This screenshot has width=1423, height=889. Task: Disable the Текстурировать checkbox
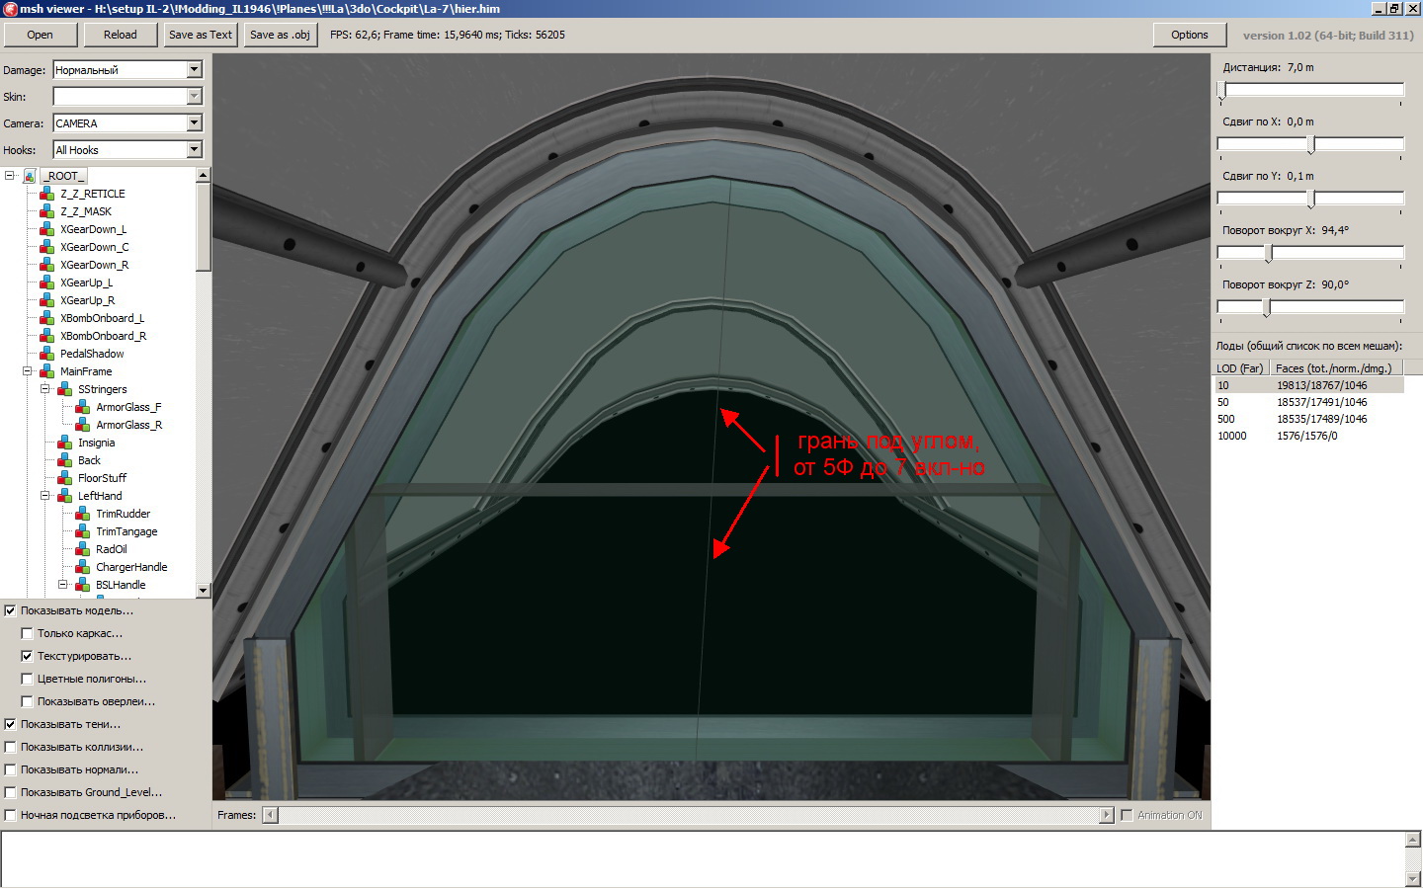27,656
